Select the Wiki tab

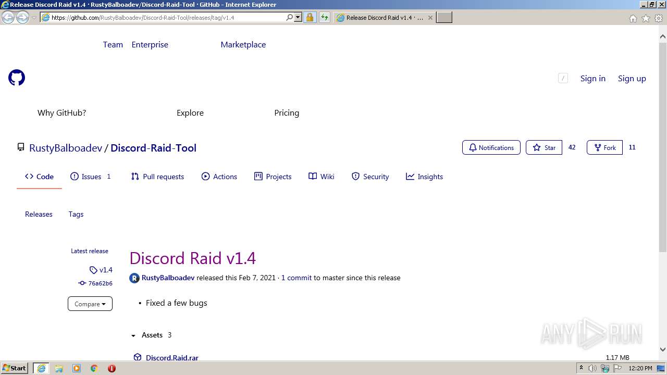(x=322, y=177)
